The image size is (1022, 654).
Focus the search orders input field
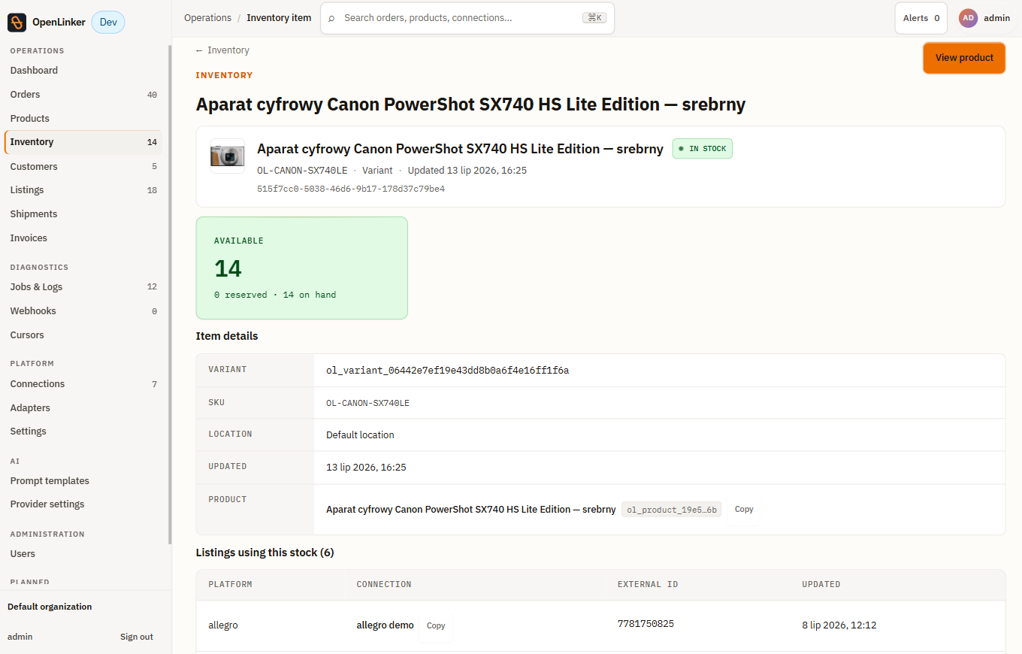[460, 18]
